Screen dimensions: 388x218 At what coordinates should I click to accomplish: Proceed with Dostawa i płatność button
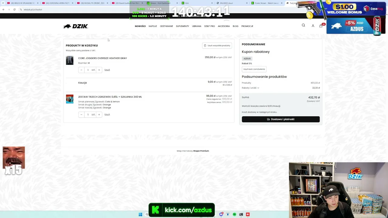point(281,119)
